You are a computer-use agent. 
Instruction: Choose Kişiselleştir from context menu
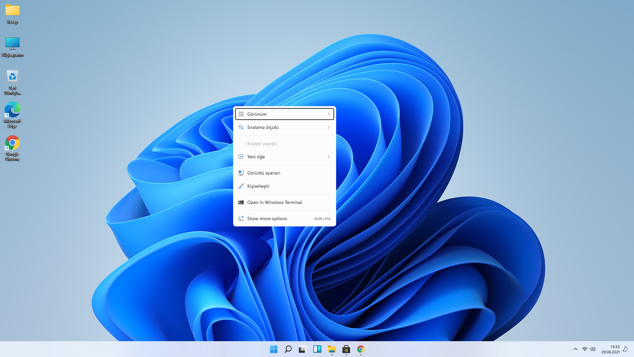pos(258,186)
